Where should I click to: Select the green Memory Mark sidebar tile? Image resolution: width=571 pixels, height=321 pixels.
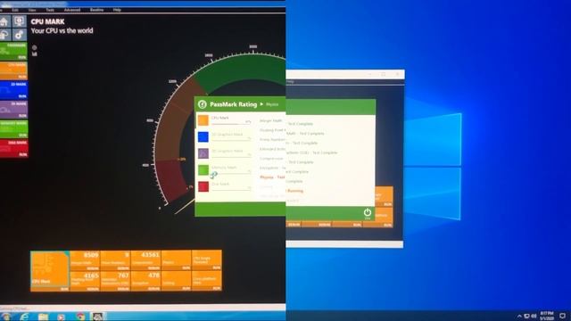point(13,129)
